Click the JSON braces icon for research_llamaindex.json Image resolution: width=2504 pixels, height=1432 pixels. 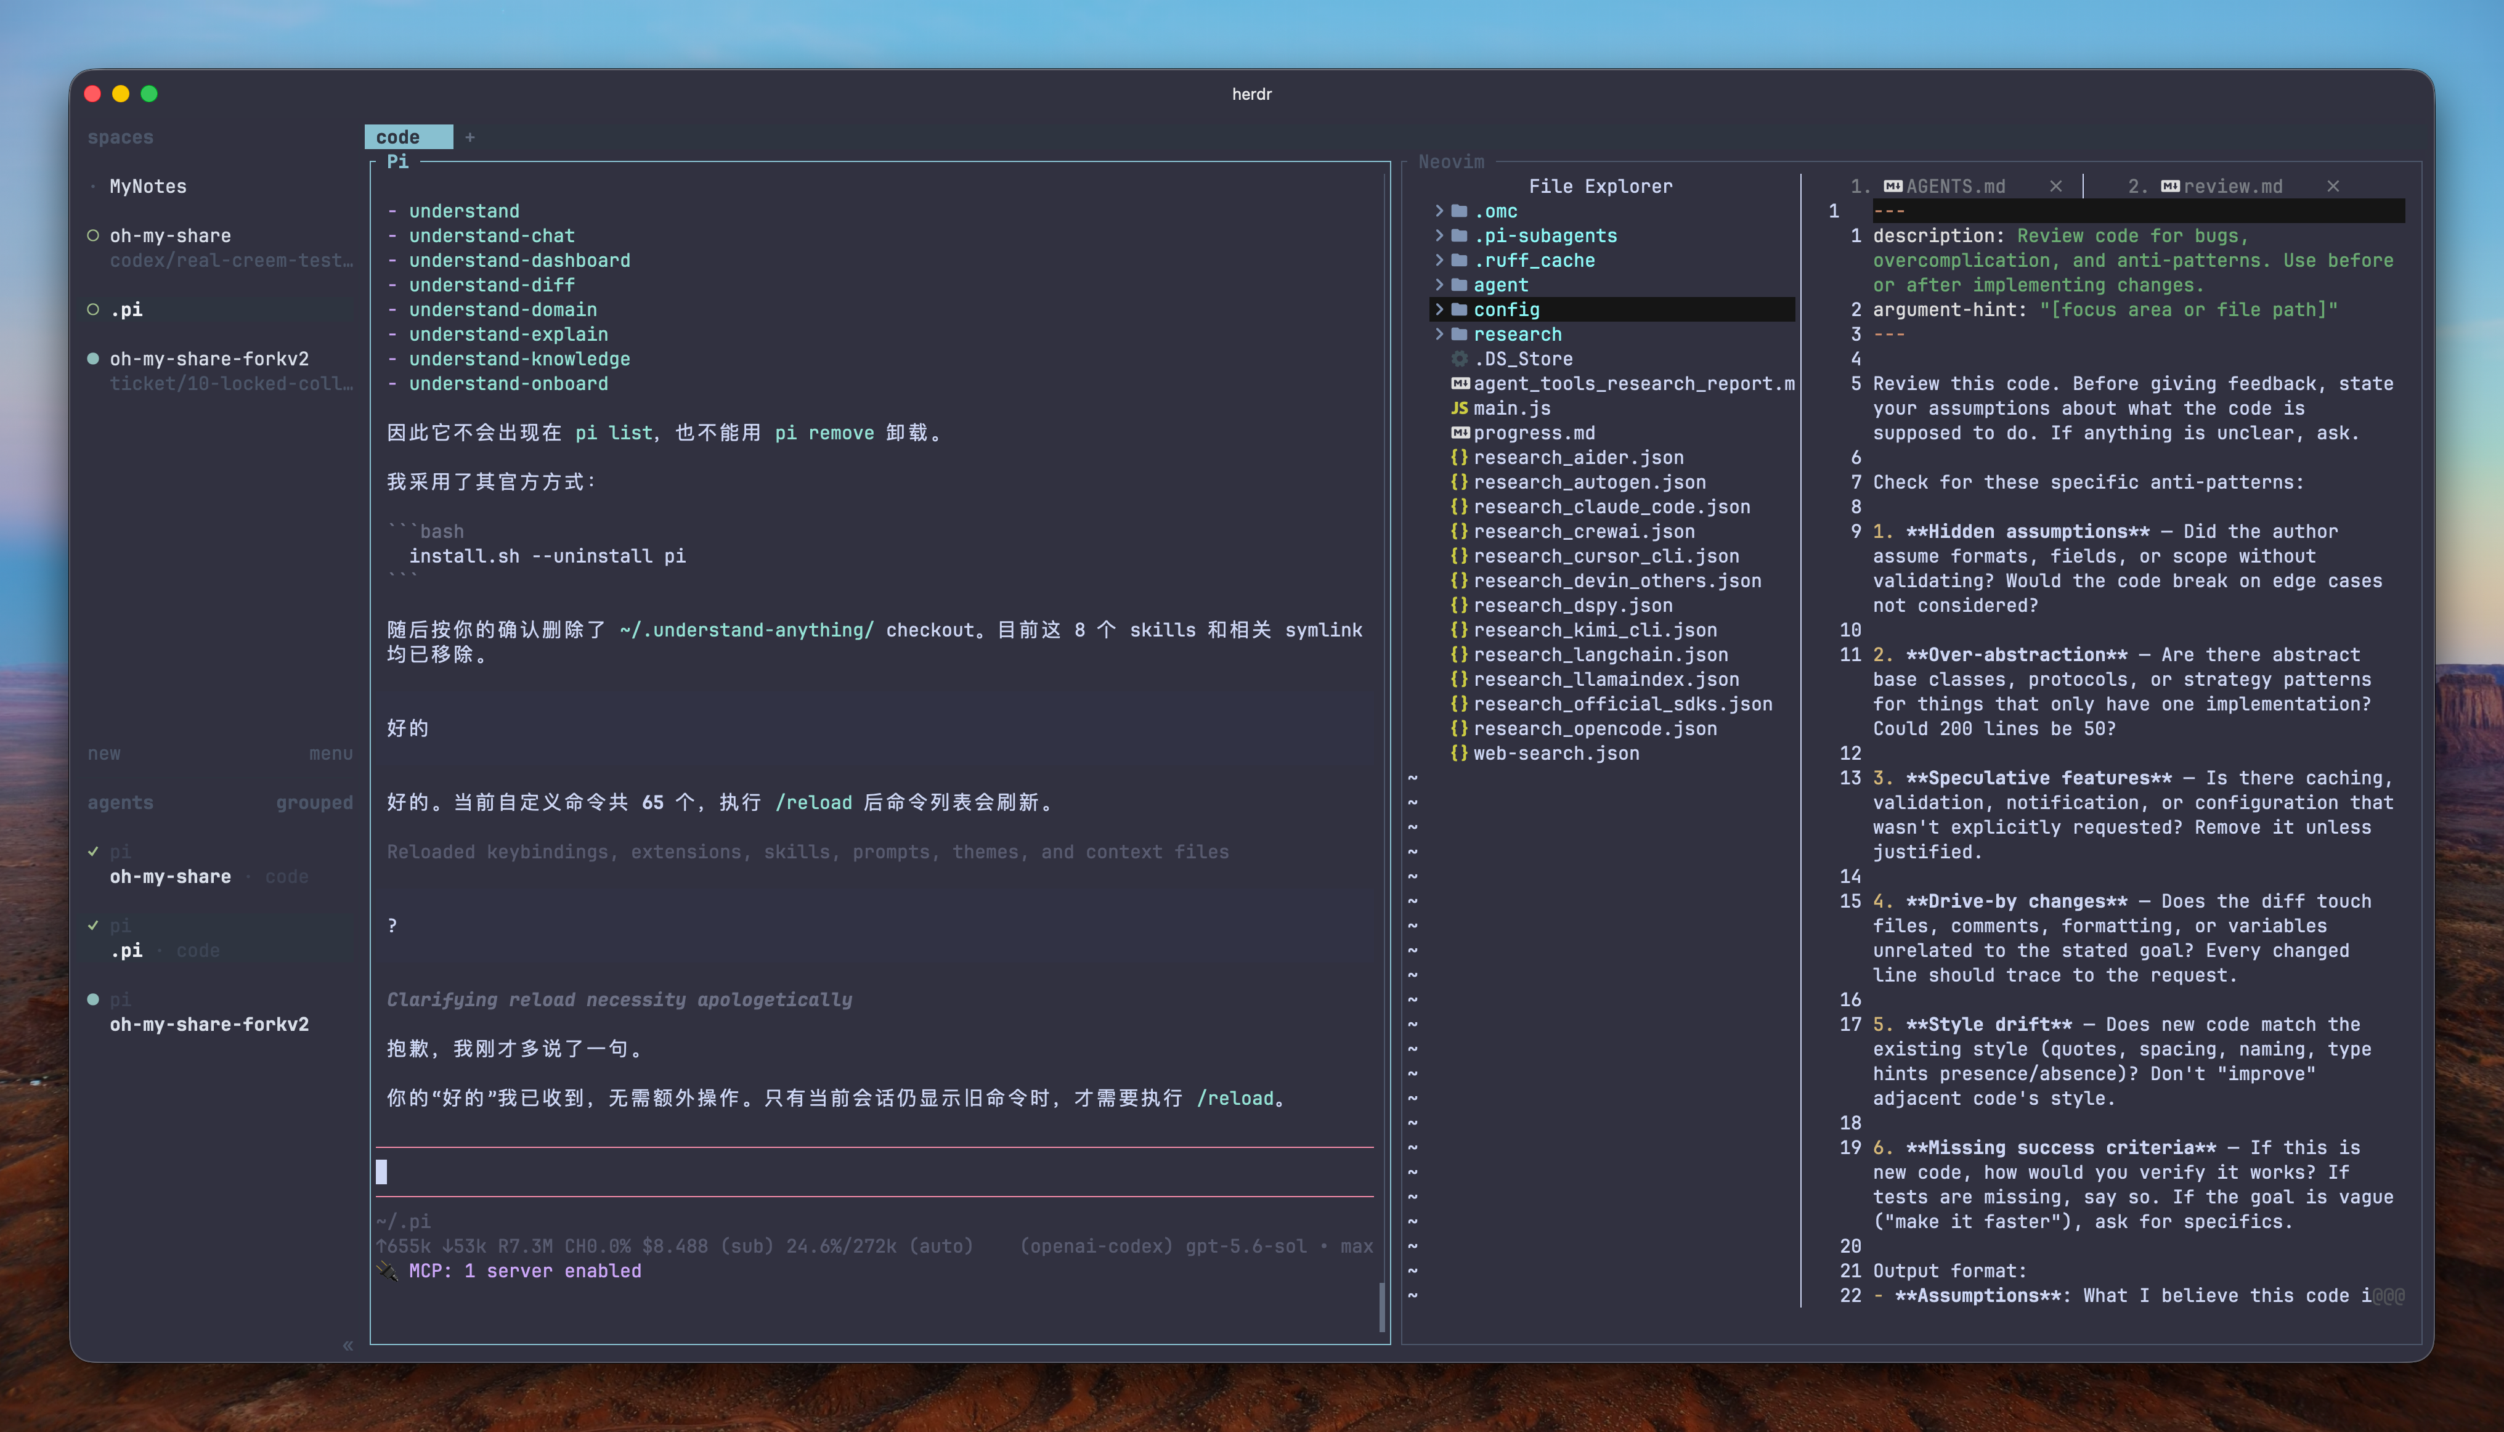pos(1460,678)
